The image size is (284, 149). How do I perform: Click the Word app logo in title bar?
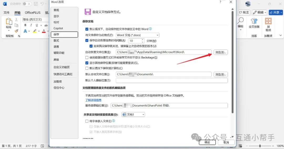tap(5, 4)
